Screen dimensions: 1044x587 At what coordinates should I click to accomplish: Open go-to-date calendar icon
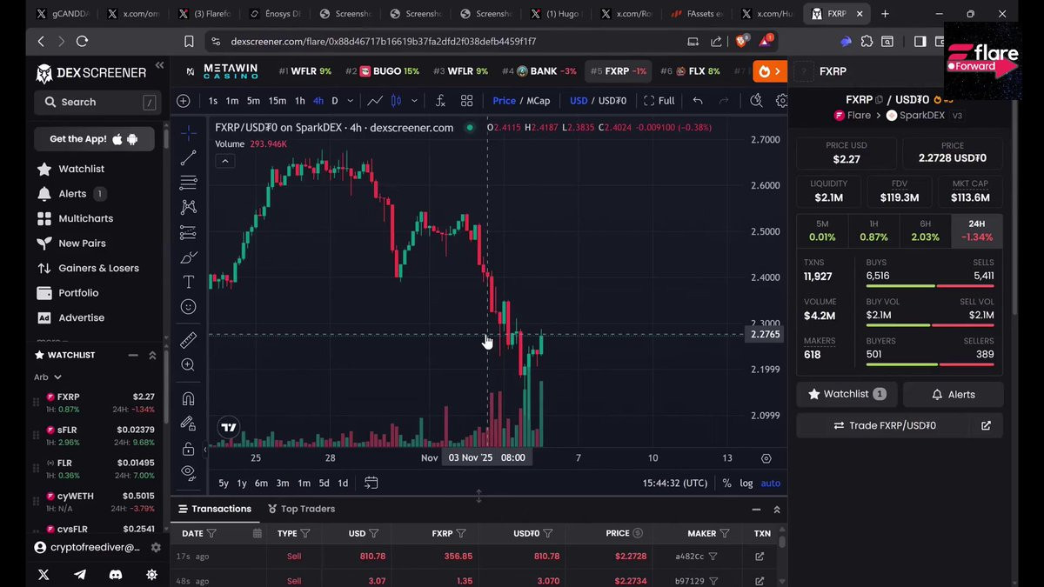tap(371, 483)
